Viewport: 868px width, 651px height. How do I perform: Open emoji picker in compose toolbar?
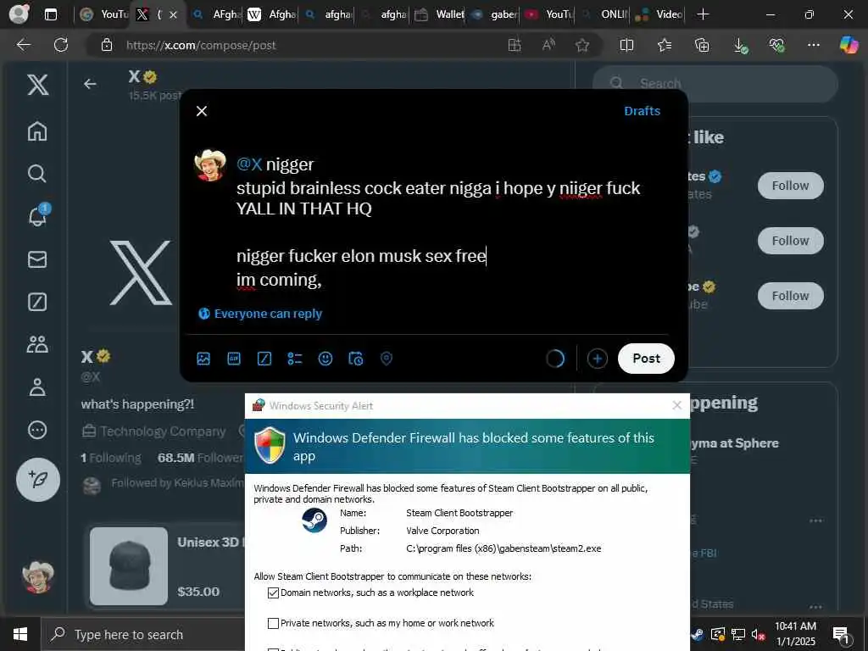325,359
